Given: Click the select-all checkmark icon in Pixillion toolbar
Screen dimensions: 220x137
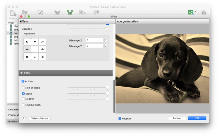Looking at the screenshot, I should tap(40, 12).
